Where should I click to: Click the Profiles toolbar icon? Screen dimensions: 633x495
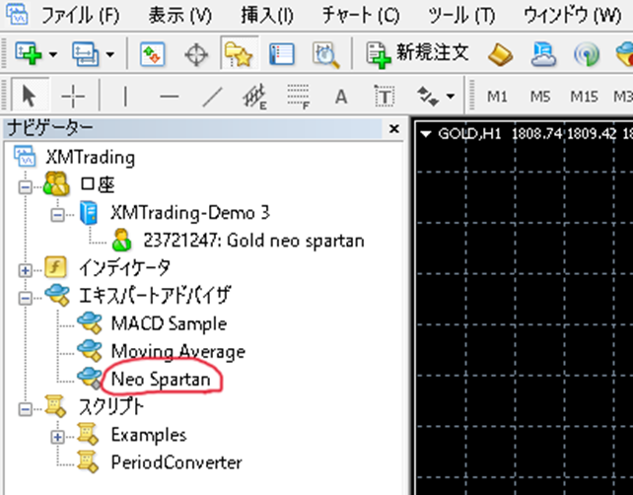coord(85,53)
